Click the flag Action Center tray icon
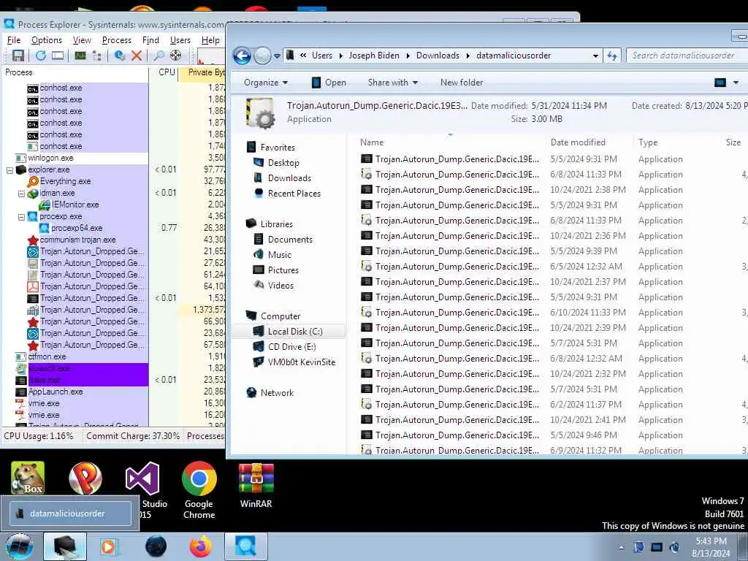 638,546
